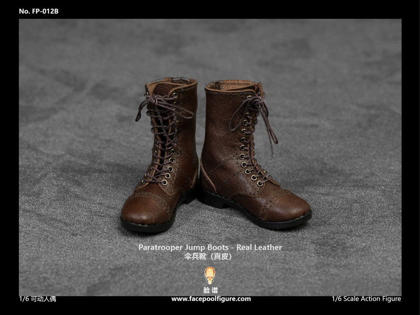Click the 1/6 Scale Action Figure label

[366, 299]
